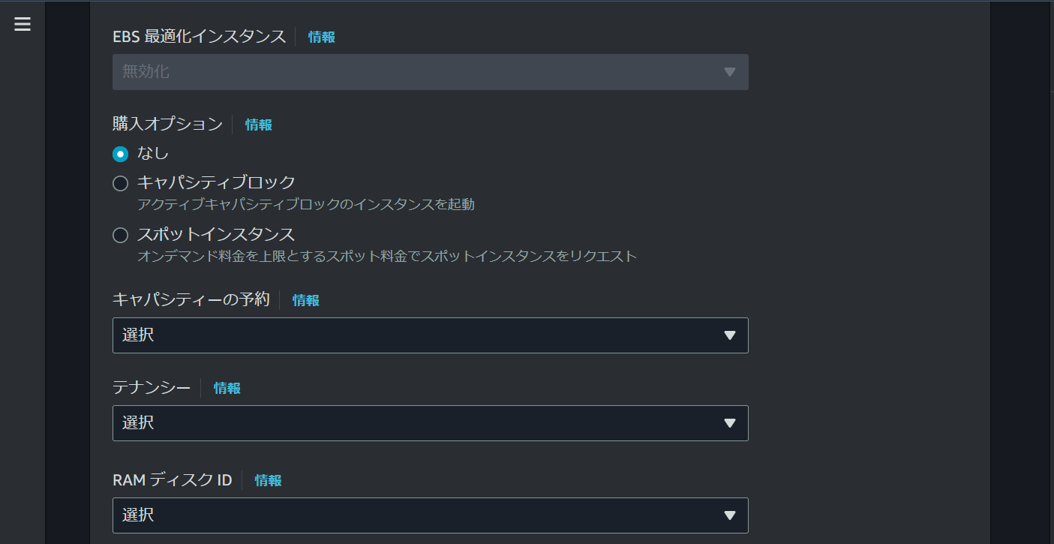Open the navigation hamburger menu
1054x544 pixels.
(x=22, y=23)
